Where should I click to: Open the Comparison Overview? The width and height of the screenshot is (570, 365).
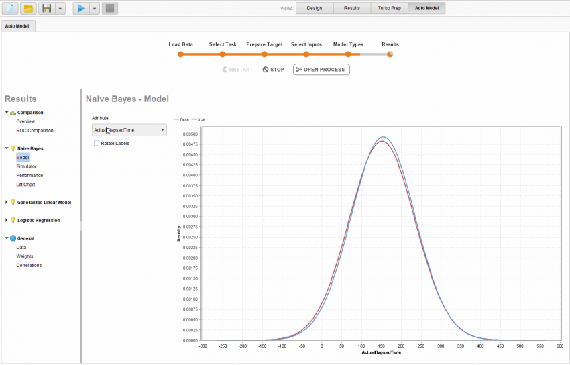25,122
